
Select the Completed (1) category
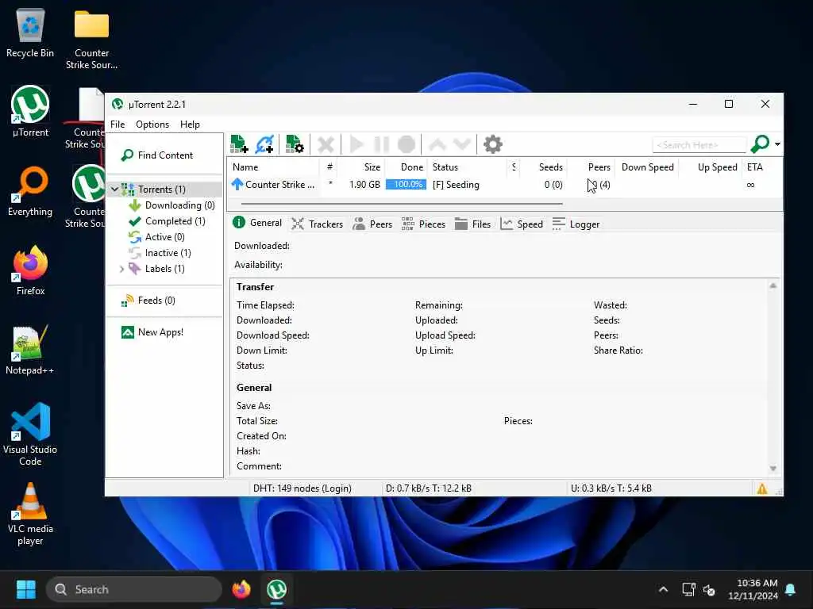[x=175, y=221]
